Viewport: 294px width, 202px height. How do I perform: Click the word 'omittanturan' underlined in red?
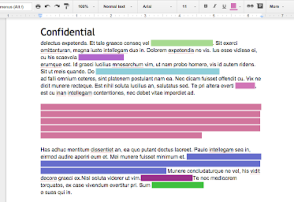55,50
